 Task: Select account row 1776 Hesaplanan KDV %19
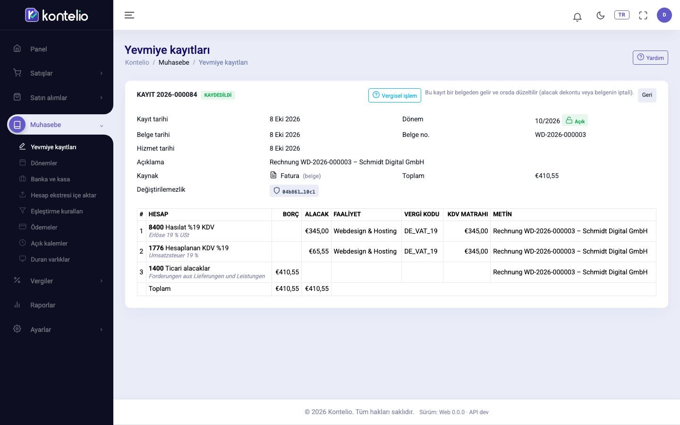[x=397, y=252]
